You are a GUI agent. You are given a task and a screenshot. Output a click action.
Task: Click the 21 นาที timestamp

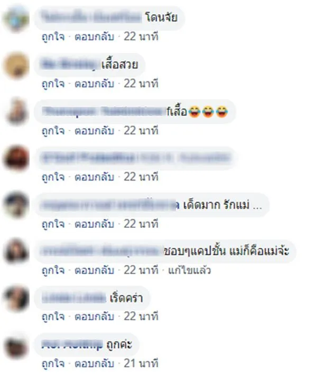[141, 363]
